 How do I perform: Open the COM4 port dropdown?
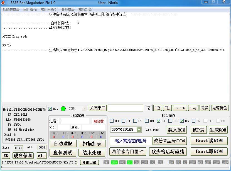pyautogui.click(x=77, y=108)
